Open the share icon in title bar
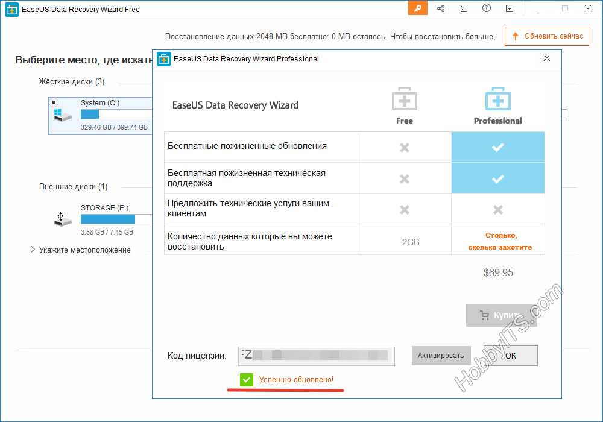 tap(441, 8)
